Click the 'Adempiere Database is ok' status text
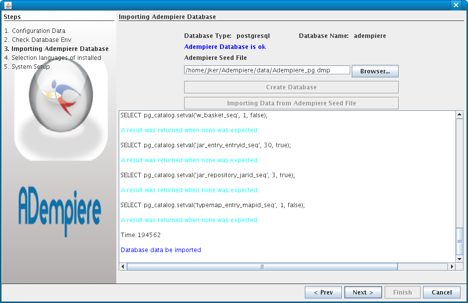This screenshot has width=468, height=303. pos(225,46)
